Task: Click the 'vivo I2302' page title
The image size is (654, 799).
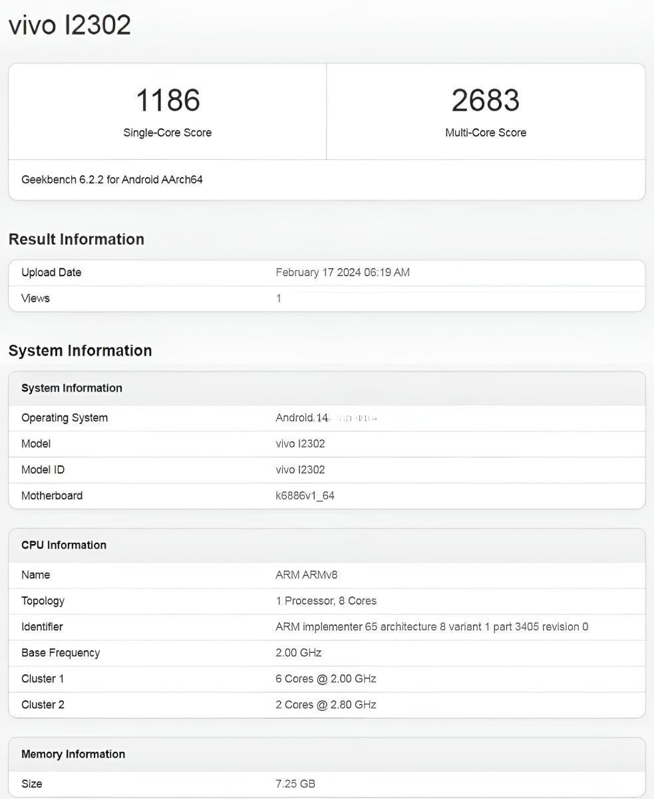Action: point(70,25)
